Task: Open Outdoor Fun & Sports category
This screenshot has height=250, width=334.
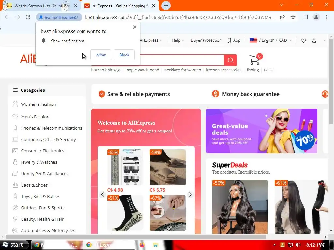Action: click(x=43, y=208)
